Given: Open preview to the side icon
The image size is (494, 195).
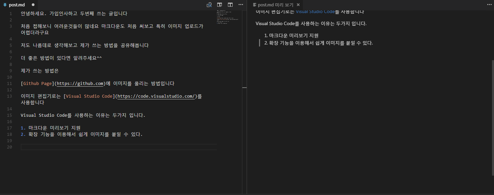Looking at the screenshot, I should (x=220, y=5).
